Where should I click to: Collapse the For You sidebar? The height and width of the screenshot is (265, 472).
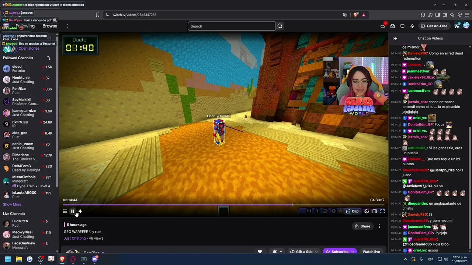49,38
